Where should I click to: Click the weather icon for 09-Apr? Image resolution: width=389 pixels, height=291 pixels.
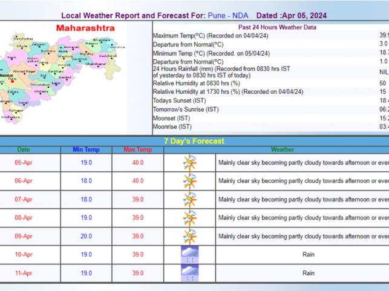[190, 237]
